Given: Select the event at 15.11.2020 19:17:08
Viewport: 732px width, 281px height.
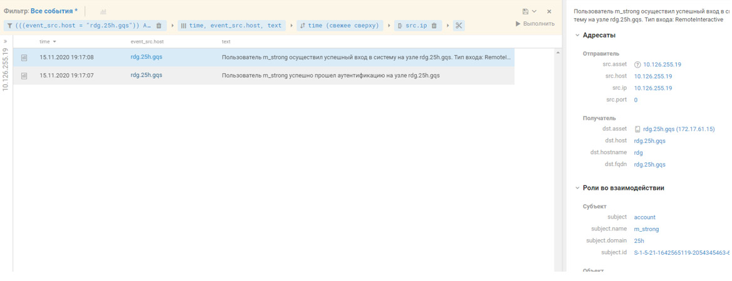Looking at the screenshot, I should click(x=264, y=57).
